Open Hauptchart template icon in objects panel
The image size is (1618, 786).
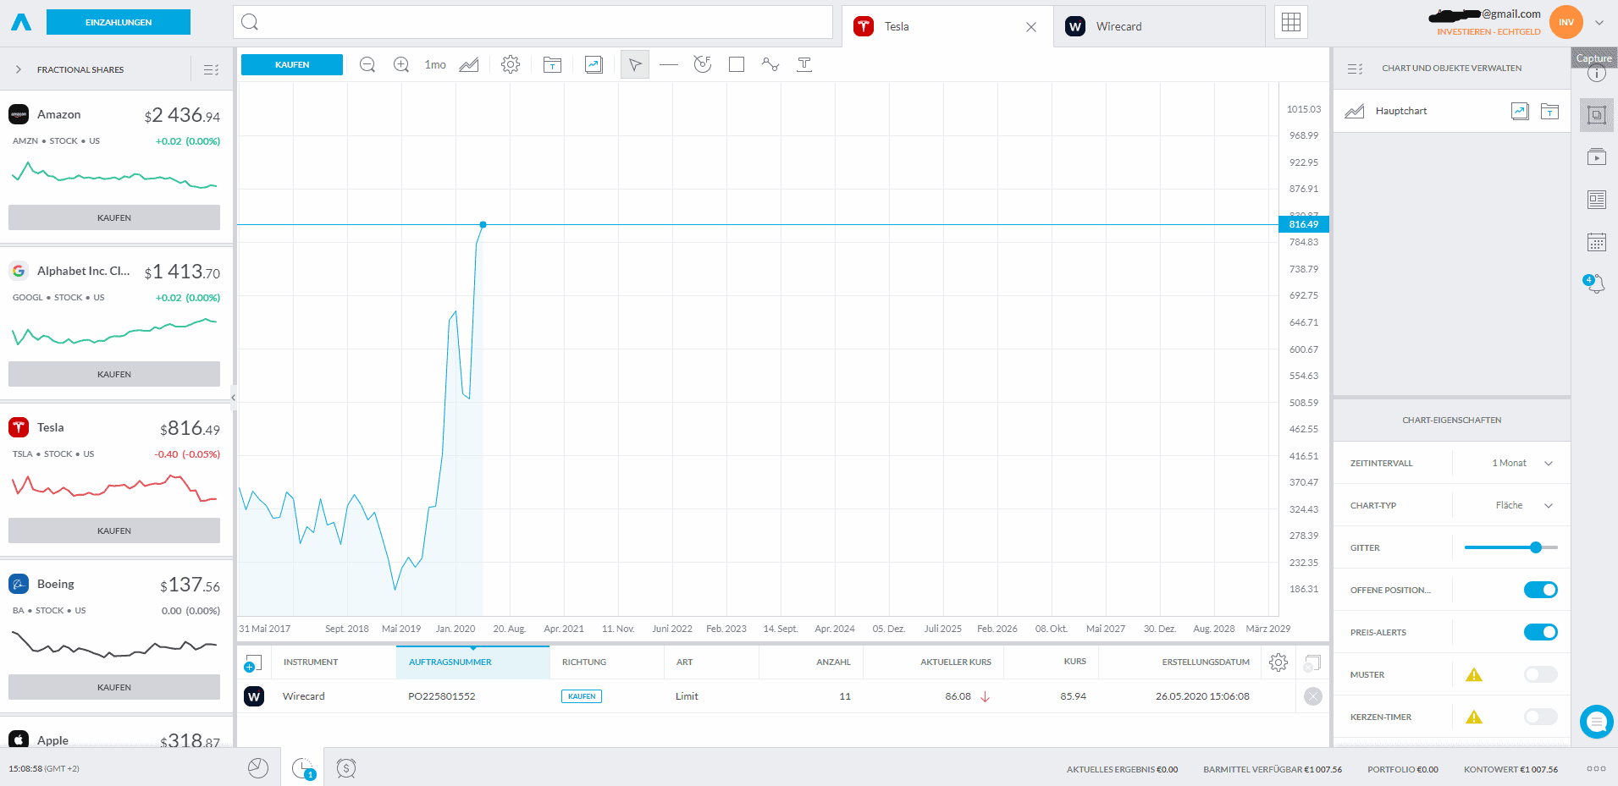[1549, 111]
